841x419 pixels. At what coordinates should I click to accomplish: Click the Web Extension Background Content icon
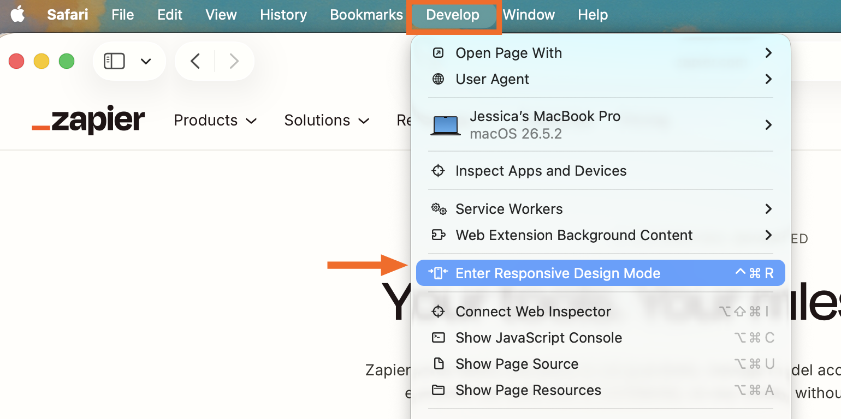439,235
